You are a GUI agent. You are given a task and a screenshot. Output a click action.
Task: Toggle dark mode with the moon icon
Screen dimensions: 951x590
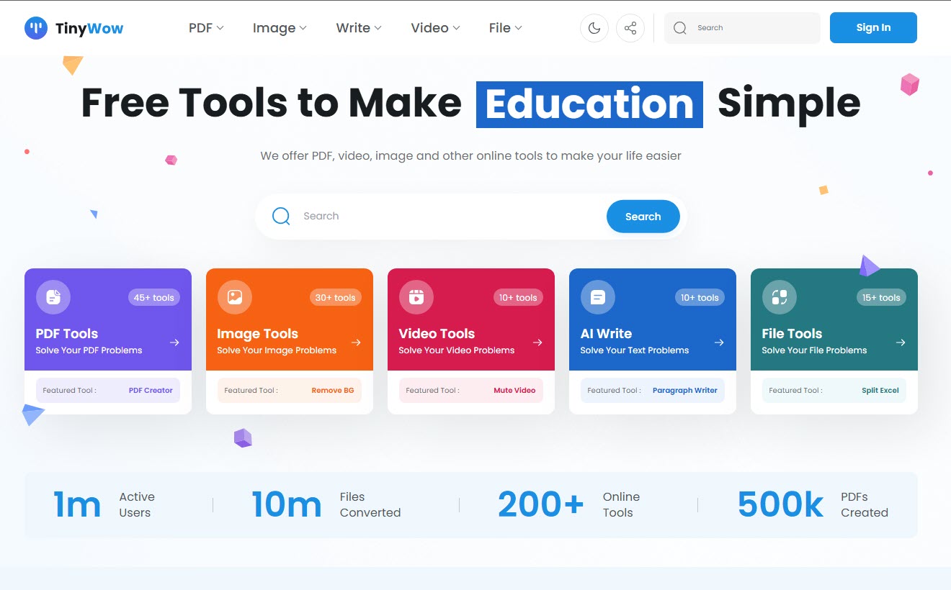[594, 28]
